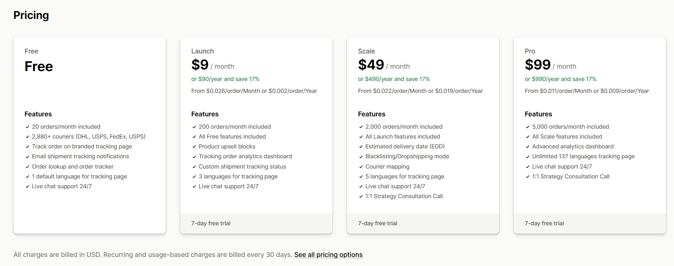Image resolution: width=674 pixels, height=266 pixels.
Task: Click 'From $0.011/order/Month' line in Pro
Action: pyautogui.click(x=587, y=91)
